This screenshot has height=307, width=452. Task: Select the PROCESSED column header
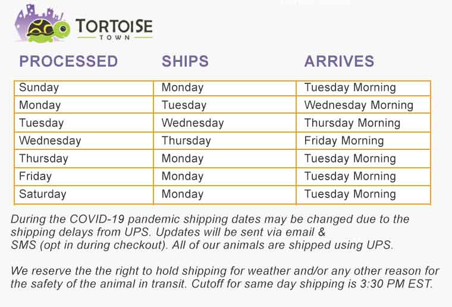click(68, 61)
